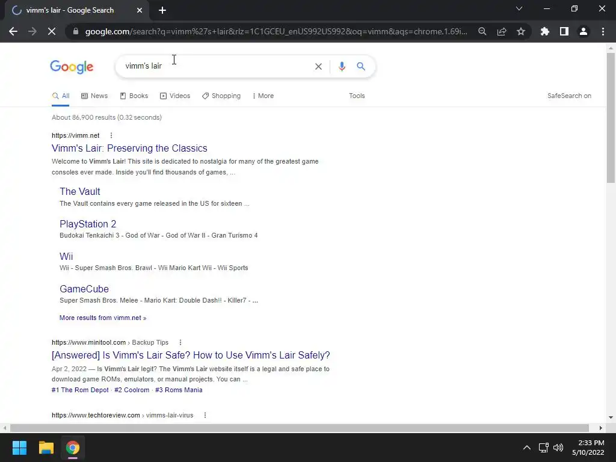Click the https://vimm.net URL text
The height and width of the screenshot is (462, 616).
tap(75, 135)
